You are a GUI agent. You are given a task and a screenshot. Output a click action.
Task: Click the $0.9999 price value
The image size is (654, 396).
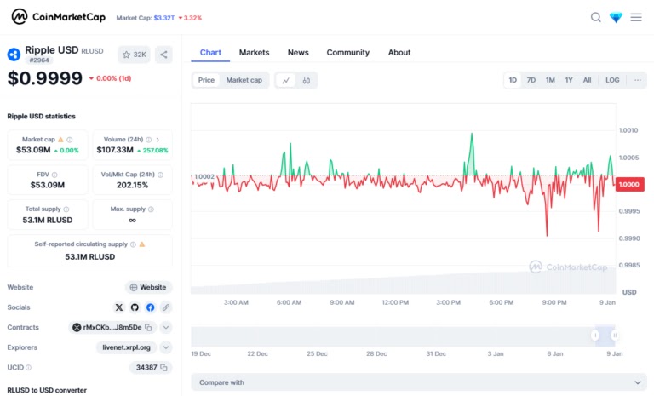(x=45, y=78)
